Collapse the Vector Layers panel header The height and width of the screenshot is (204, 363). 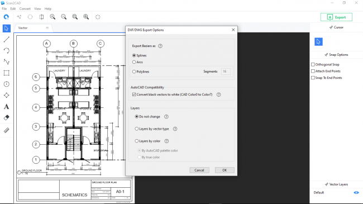point(336,184)
